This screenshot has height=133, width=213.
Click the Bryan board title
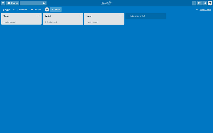tap(6, 10)
